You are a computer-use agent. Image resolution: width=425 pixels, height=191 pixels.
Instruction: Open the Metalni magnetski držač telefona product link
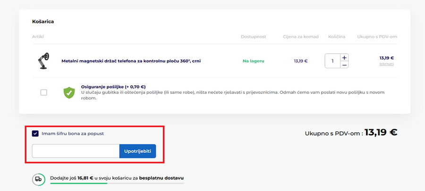(131, 61)
